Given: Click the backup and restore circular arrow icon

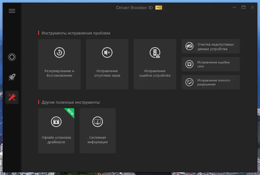Looking at the screenshot, I should (x=59, y=52).
